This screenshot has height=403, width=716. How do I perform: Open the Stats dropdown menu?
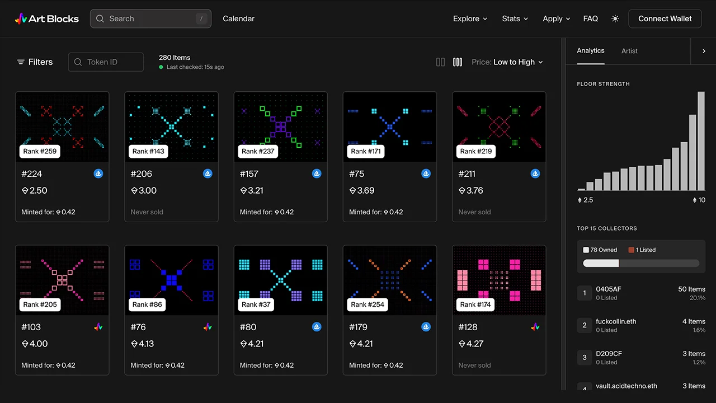click(x=515, y=18)
